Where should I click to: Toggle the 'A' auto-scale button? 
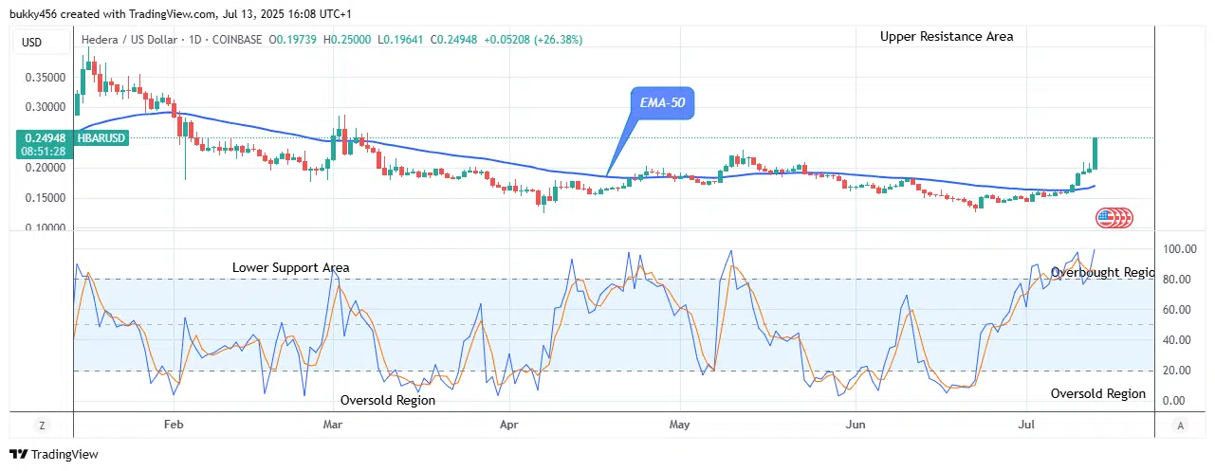1178,426
